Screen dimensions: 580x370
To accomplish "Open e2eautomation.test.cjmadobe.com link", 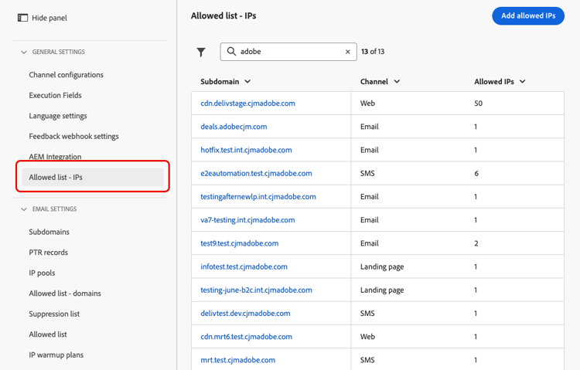I will (256, 173).
